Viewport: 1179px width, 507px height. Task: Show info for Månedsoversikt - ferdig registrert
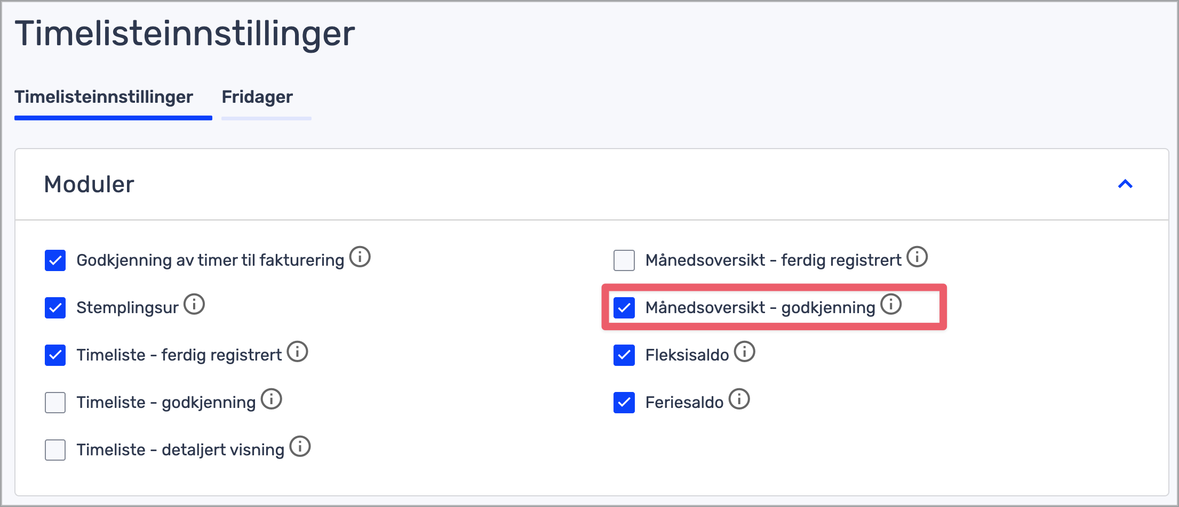point(918,257)
